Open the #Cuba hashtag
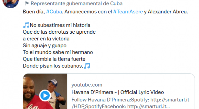Viewport: 199px width, 109px height. point(54,12)
